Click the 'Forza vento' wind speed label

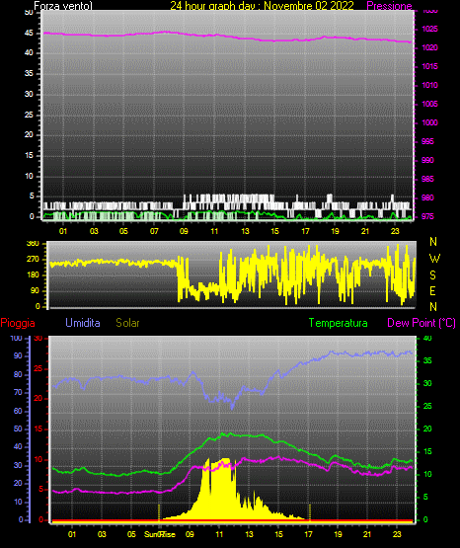point(63,6)
